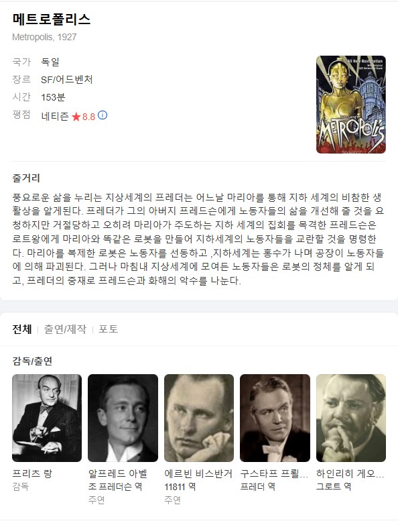This screenshot has height=521, width=398.
Task: Click the truncated 하인리히 게오 name link
Action: (x=350, y=473)
